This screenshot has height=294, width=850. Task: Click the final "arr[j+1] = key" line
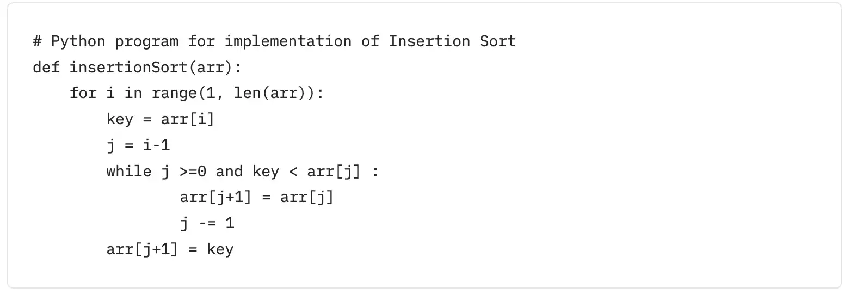[x=170, y=250]
